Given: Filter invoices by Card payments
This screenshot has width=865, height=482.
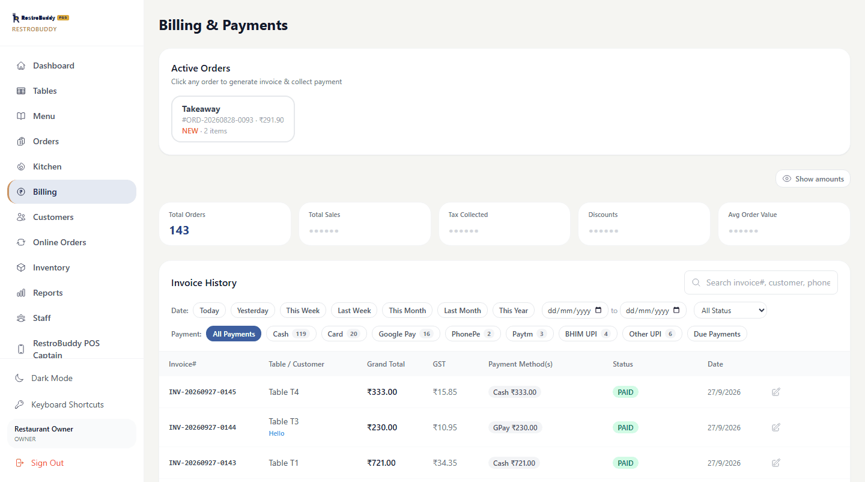Looking at the screenshot, I should pos(344,334).
